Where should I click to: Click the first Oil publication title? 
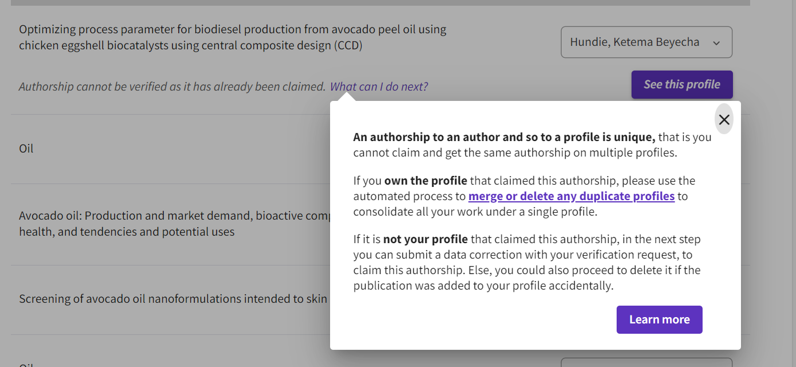click(x=26, y=148)
